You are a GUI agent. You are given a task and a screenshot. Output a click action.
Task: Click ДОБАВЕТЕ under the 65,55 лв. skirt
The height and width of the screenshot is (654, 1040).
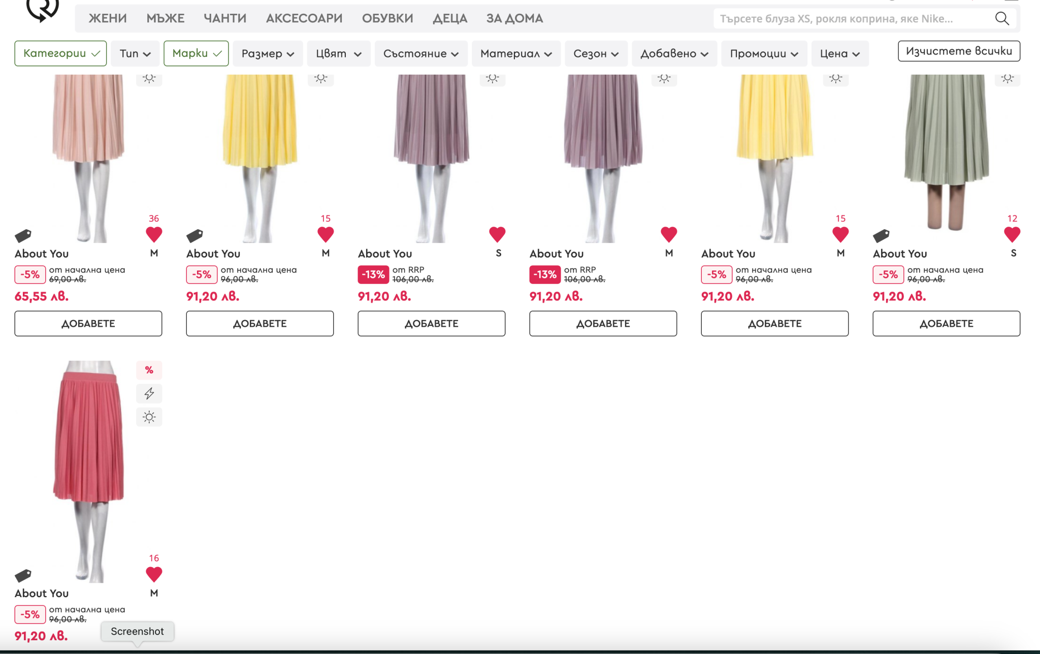pyautogui.click(x=88, y=324)
